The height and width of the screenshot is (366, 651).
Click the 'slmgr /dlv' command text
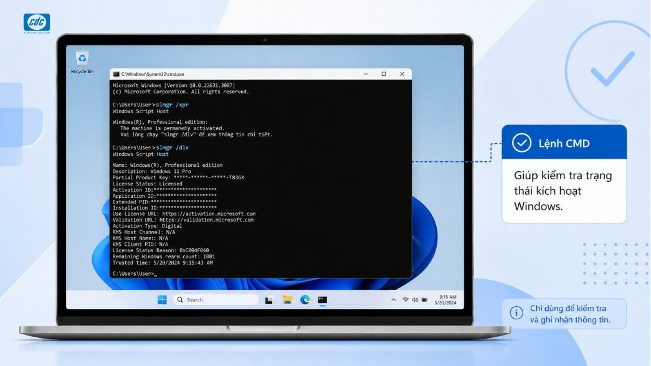[x=172, y=148]
